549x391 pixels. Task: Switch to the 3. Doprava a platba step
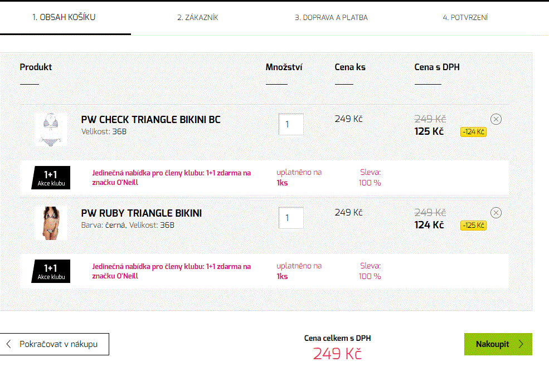click(x=331, y=18)
